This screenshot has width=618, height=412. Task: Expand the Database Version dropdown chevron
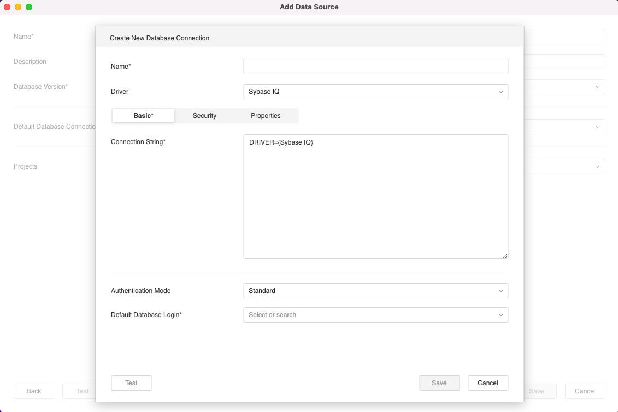point(597,87)
